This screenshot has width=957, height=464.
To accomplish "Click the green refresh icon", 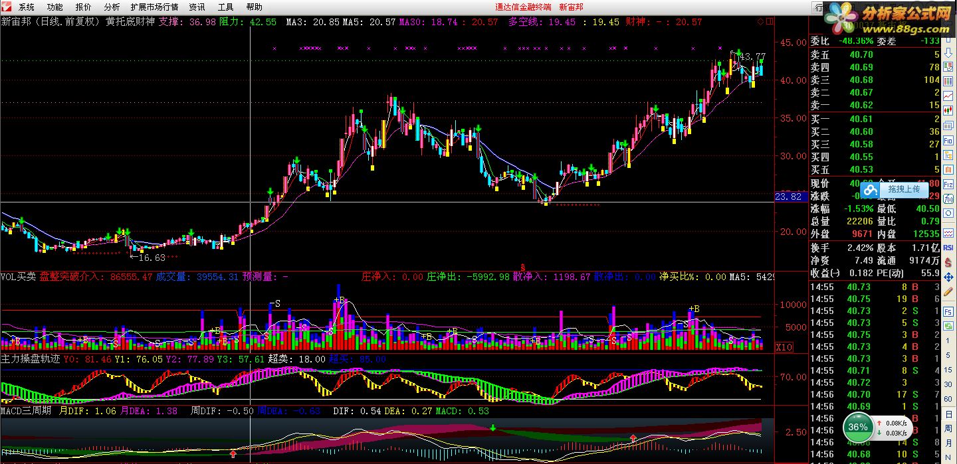I will pos(948,326).
